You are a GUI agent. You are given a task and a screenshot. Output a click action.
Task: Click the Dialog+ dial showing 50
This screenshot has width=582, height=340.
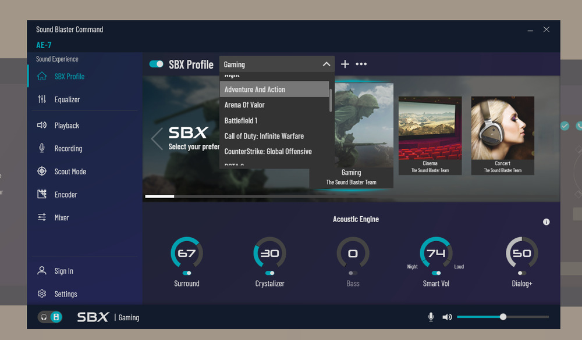[x=522, y=253]
